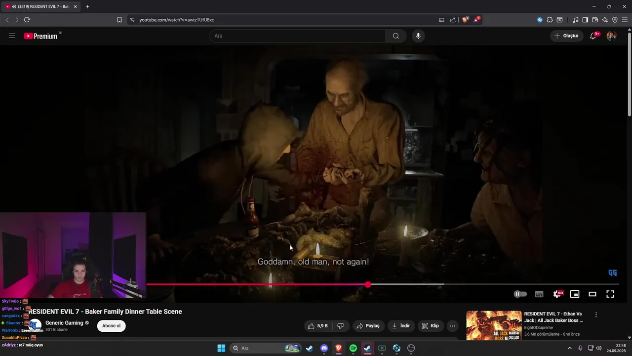Open Brave VPN shield
Image resolution: width=632 pixels, height=356 pixels.
pos(615,20)
